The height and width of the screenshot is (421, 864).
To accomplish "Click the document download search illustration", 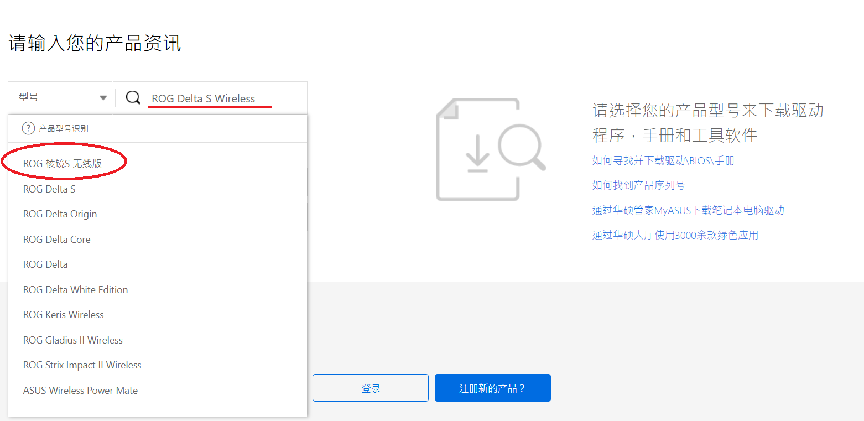I will click(491, 149).
